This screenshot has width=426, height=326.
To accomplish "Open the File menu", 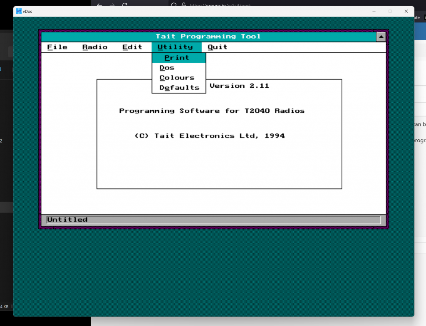I will (57, 47).
